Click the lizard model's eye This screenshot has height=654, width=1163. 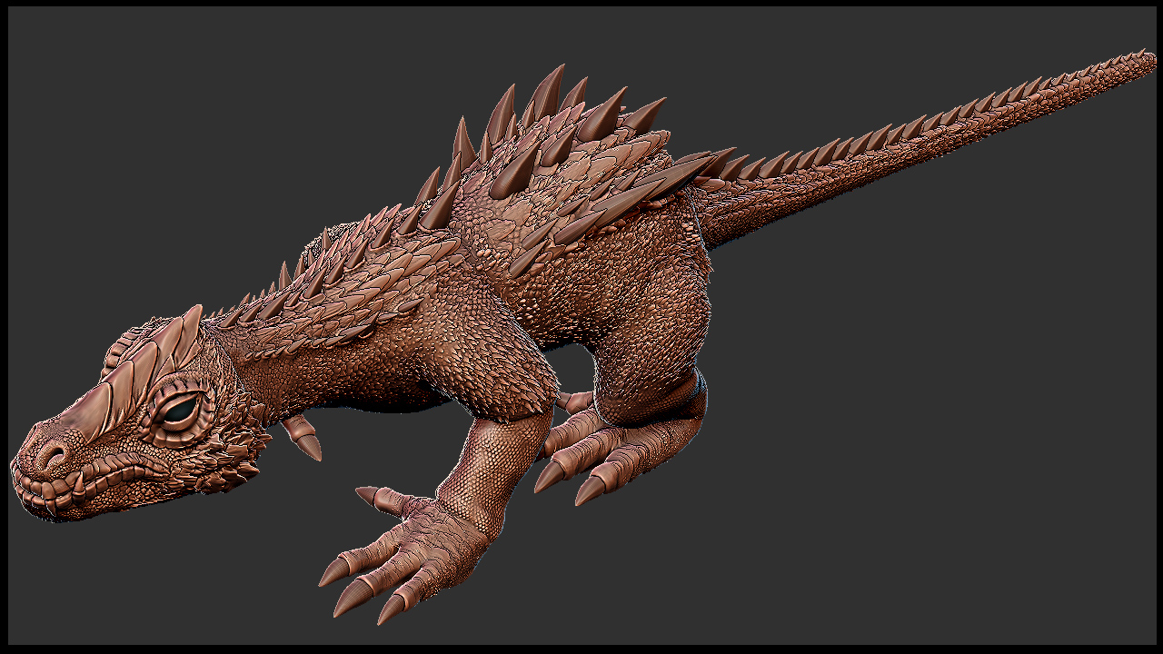(x=180, y=411)
